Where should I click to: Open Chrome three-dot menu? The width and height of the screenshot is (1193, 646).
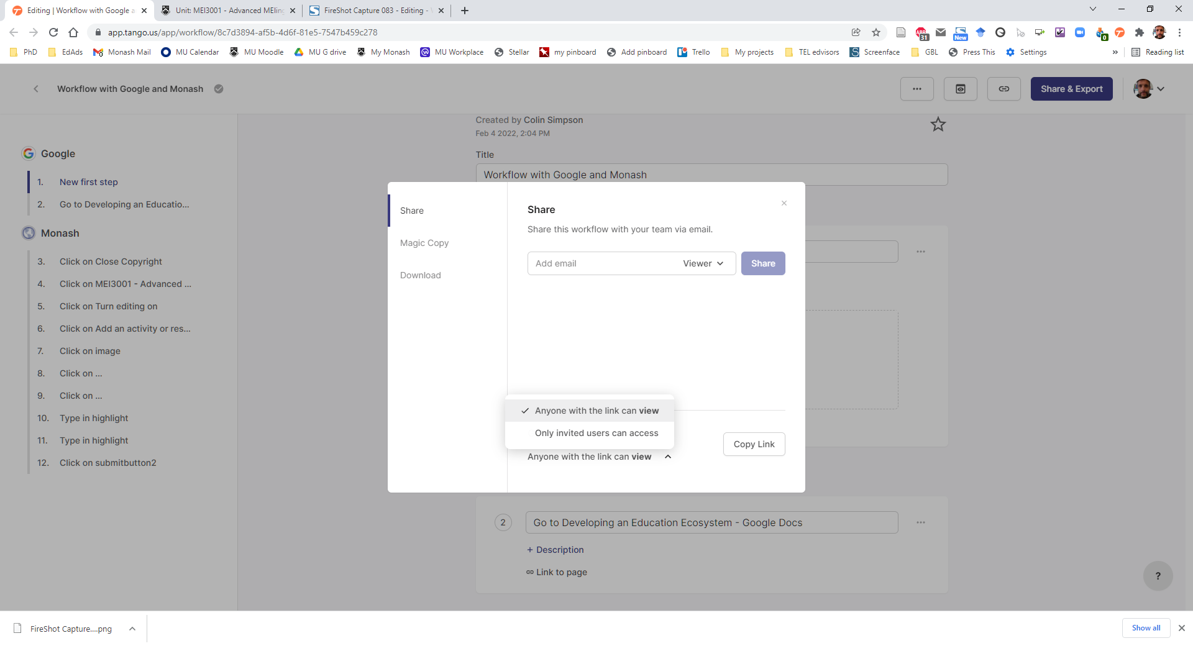coord(1179,32)
